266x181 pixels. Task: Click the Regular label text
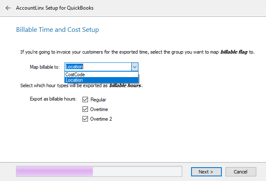[98, 100]
